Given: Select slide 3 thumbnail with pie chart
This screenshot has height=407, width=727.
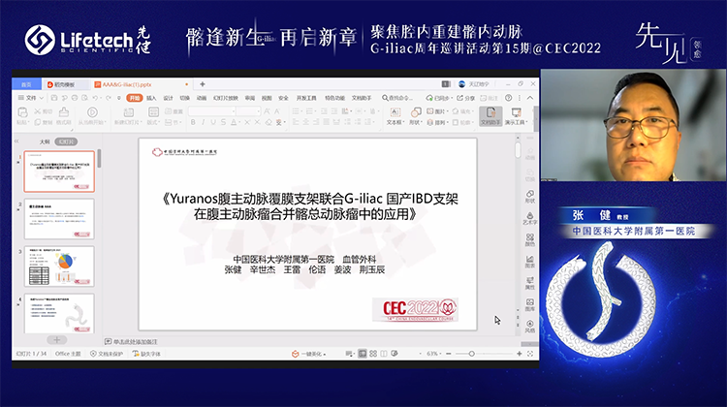Looking at the screenshot, I should [x=59, y=266].
